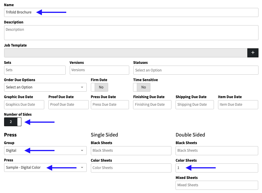Click the bold Press section heading
Viewport: 262px width, 193px height.
(x=10, y=135)
